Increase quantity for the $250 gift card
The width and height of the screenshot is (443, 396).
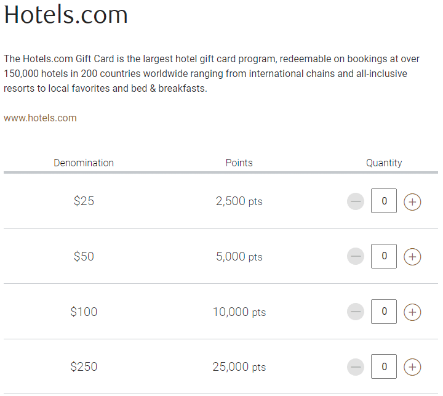[x=412, y=367]
